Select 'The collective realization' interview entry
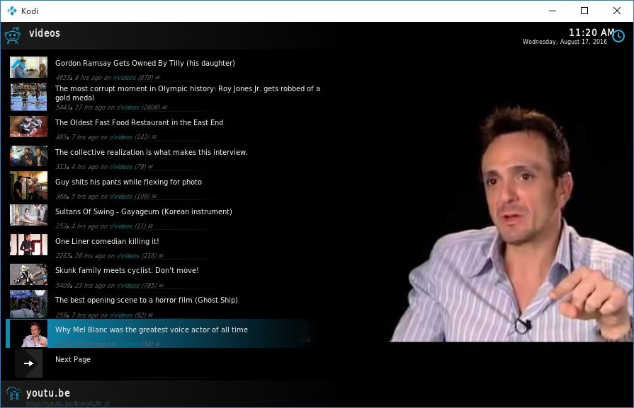The image size is (634, 408). [x=151, y=152]
